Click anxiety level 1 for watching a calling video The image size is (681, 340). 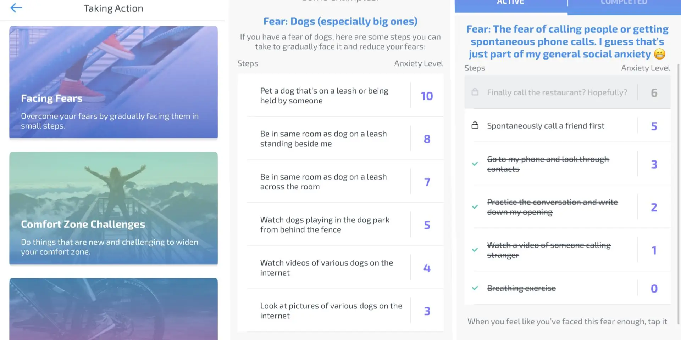654,250
